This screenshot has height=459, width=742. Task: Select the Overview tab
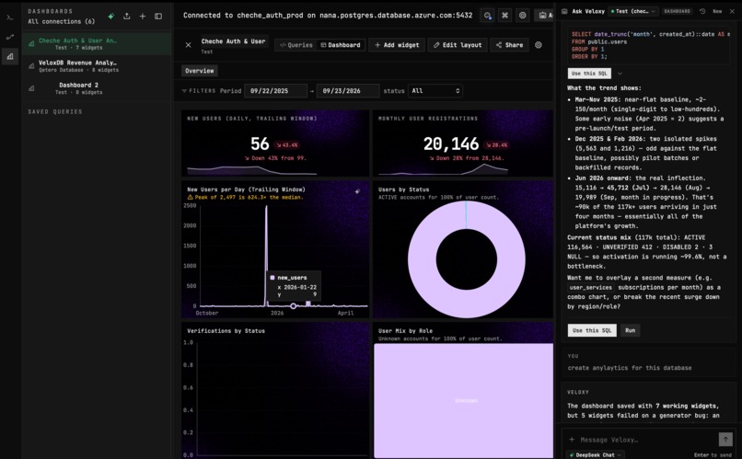click(x=199, y=71)
